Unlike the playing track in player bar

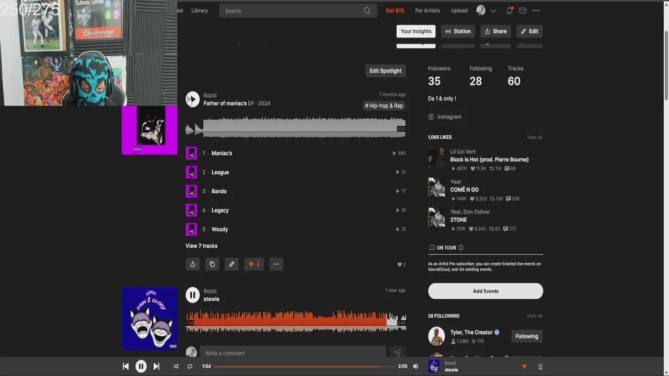pos(524,367)
